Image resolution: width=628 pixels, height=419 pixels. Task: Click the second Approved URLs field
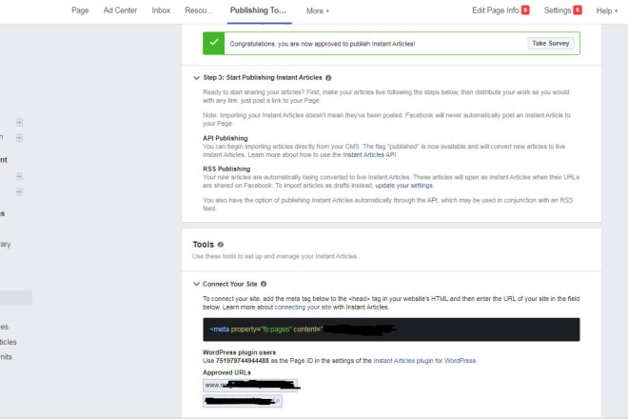click(243, 401)
